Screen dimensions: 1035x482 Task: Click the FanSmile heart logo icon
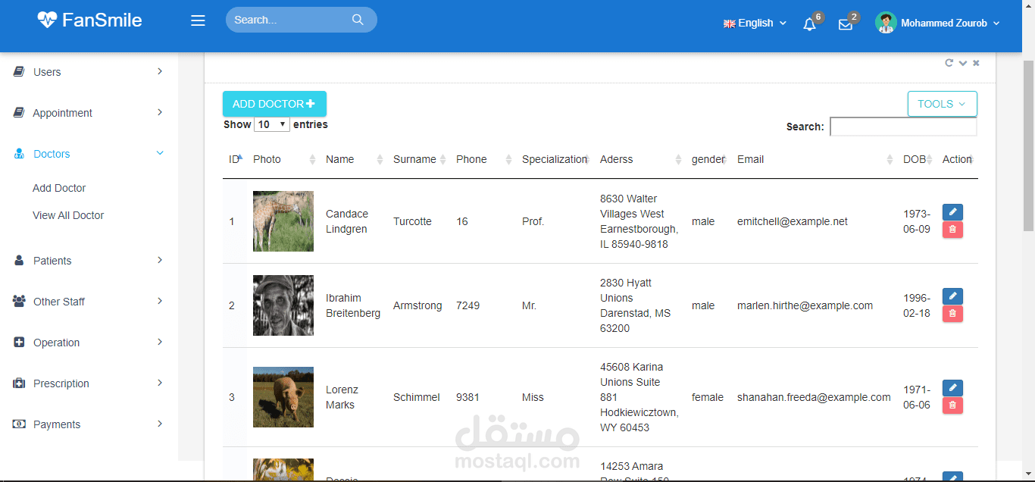click(x=47, y=20)
